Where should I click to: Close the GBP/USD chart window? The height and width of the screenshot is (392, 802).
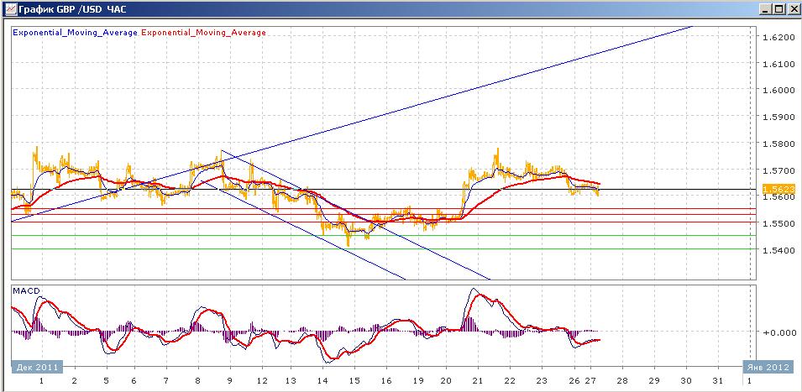(x=790, y=8)
